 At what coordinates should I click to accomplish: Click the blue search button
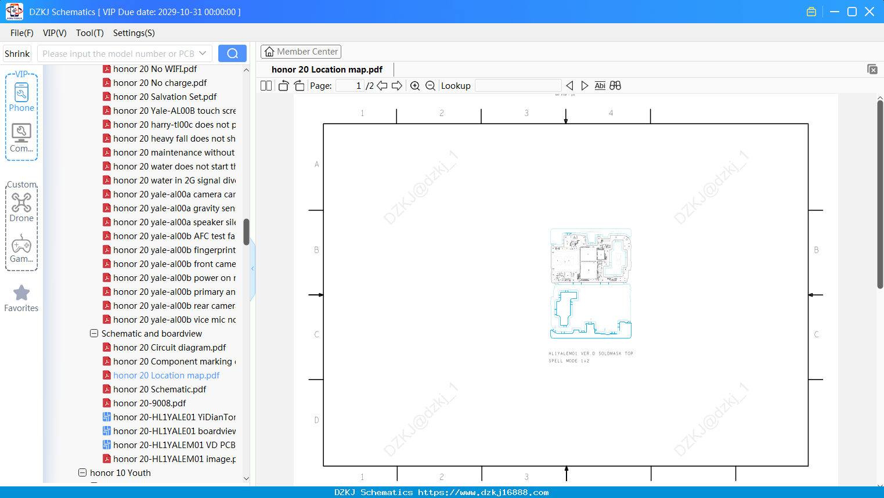tap(232, 53)
